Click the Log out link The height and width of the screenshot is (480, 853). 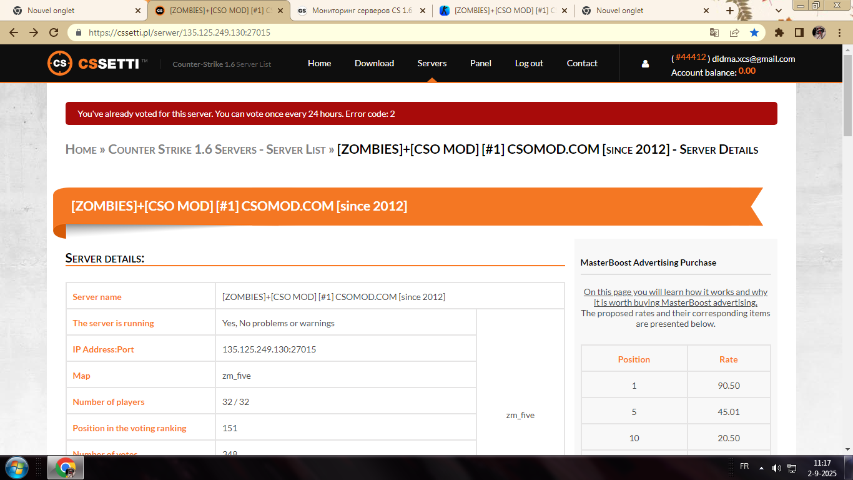528,63
